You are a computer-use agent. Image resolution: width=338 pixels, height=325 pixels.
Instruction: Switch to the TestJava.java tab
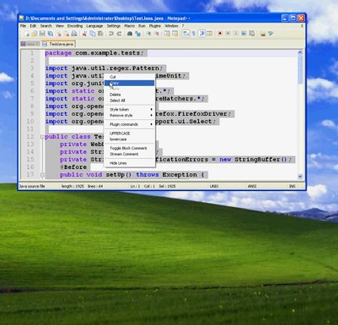tap(58, 44)
